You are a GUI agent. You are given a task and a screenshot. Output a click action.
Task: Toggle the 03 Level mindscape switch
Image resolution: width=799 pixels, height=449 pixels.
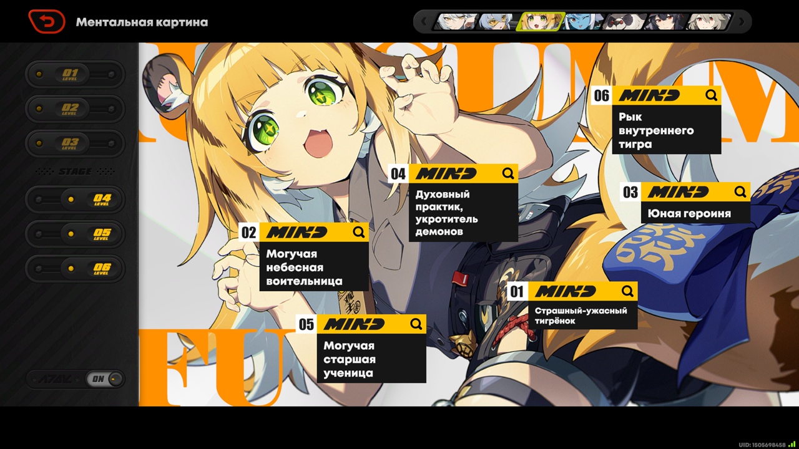tap(75, 143)
